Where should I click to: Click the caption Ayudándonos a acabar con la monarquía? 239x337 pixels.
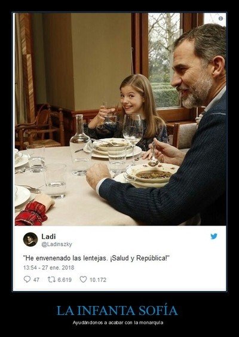tap(118, 323)
